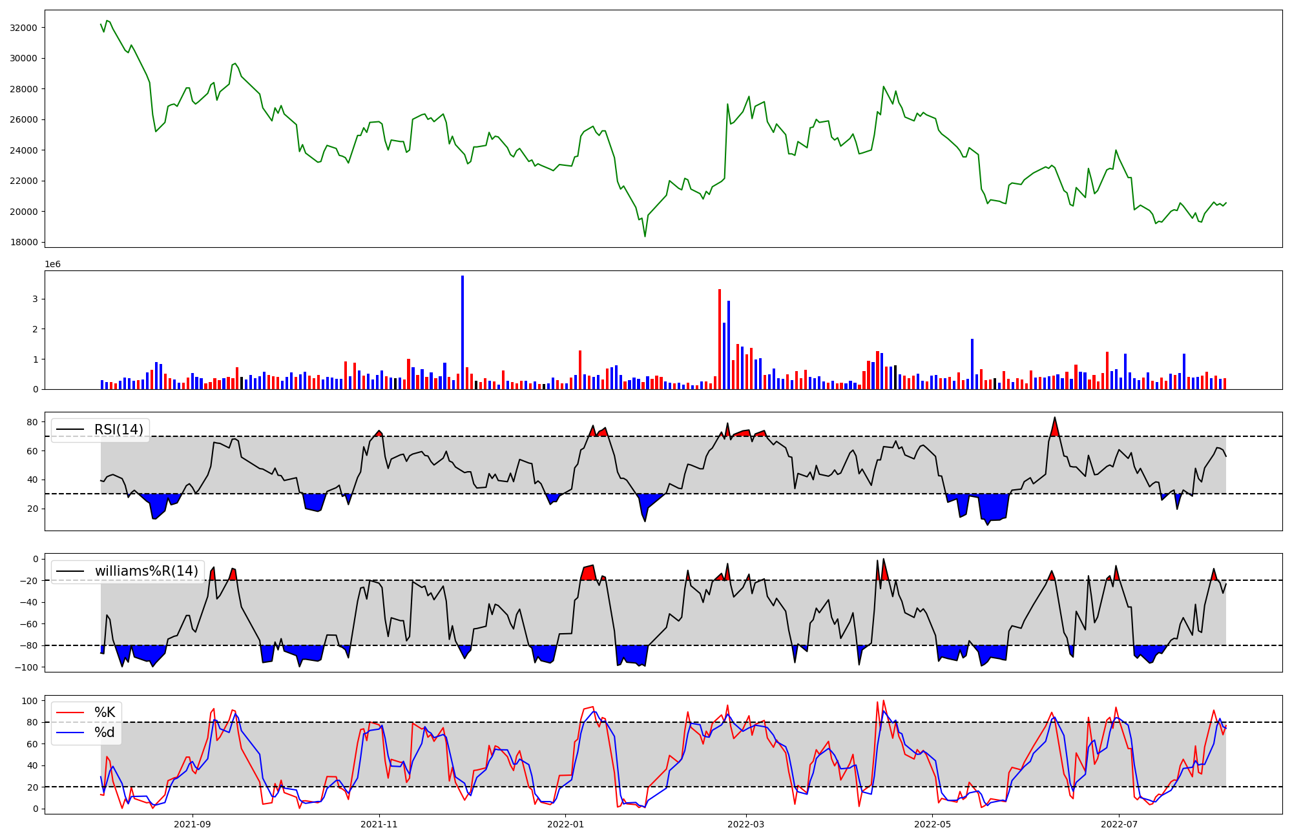
Task: Click the 2022-01 x-axis date label
Action: [x=566, y=824]
